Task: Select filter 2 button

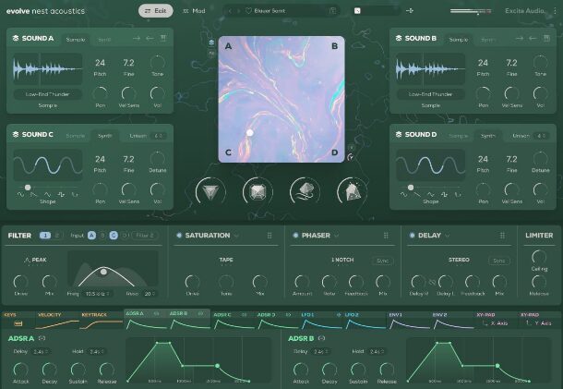Action: tap(56, 236)
